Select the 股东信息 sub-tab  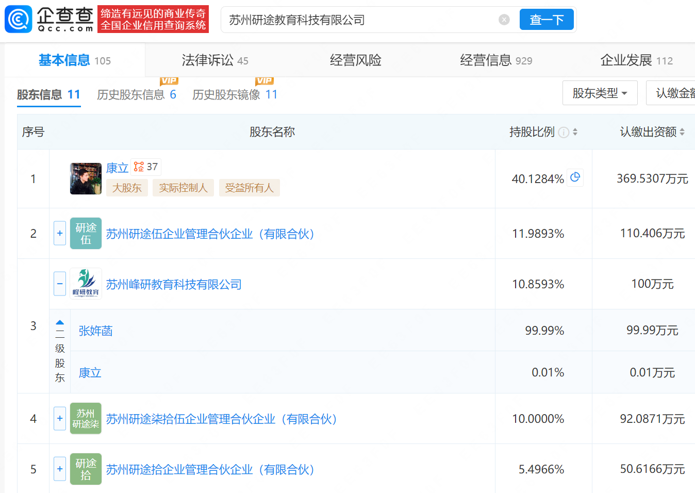click(x=49, y=95)
